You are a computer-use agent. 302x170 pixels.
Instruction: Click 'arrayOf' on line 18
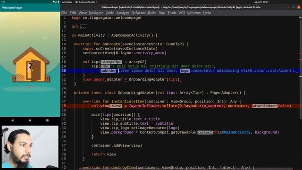click(136, 62)
